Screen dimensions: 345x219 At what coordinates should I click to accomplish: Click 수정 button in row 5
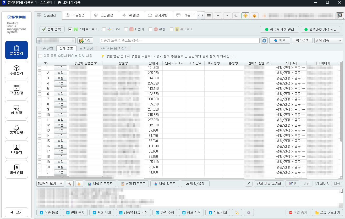click(61, 88)
